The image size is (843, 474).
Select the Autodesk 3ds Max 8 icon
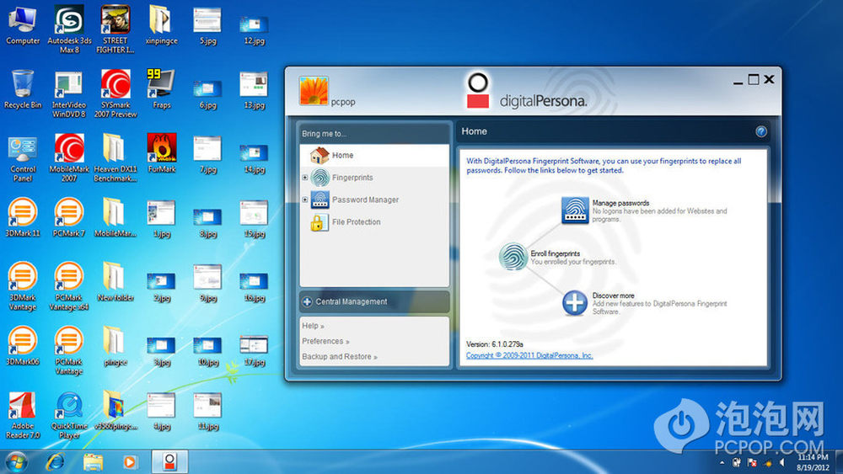tap(69, 29)
